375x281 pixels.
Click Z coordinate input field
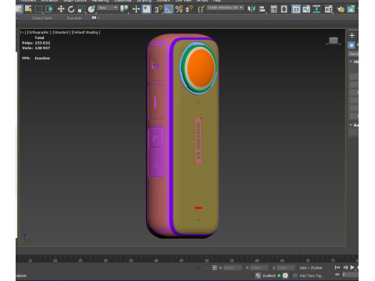[x=286, y=268]
